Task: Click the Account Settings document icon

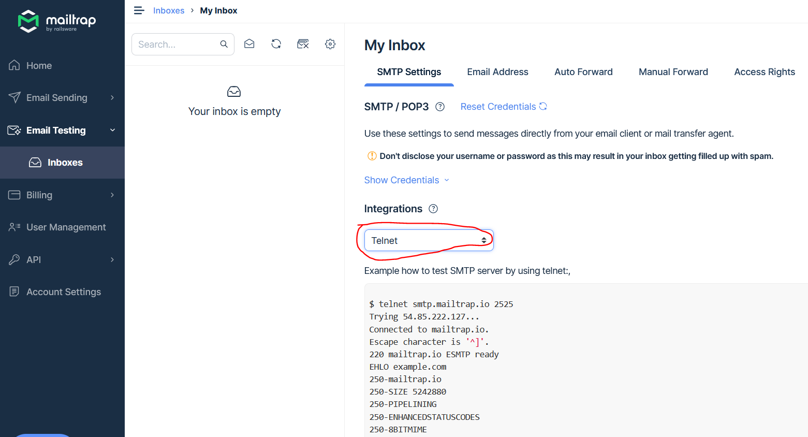Action: (x=14, y=292)
